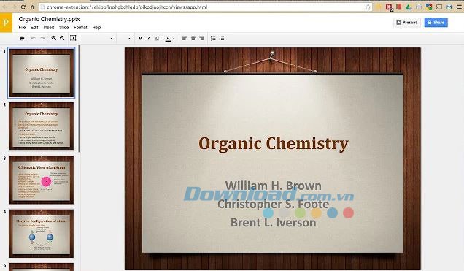Open the Insert menu
The height and width of the screenshot is (271, 464).
49,27
